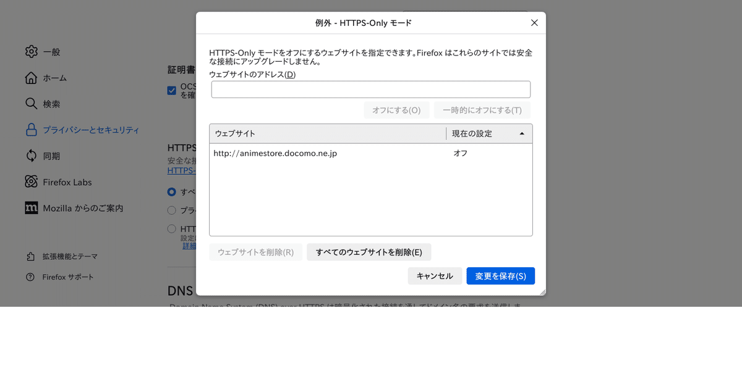The height and width of the screenshot is (387, 742).
Task: Click the オフにする(O) button
Action: coord(396,110)
